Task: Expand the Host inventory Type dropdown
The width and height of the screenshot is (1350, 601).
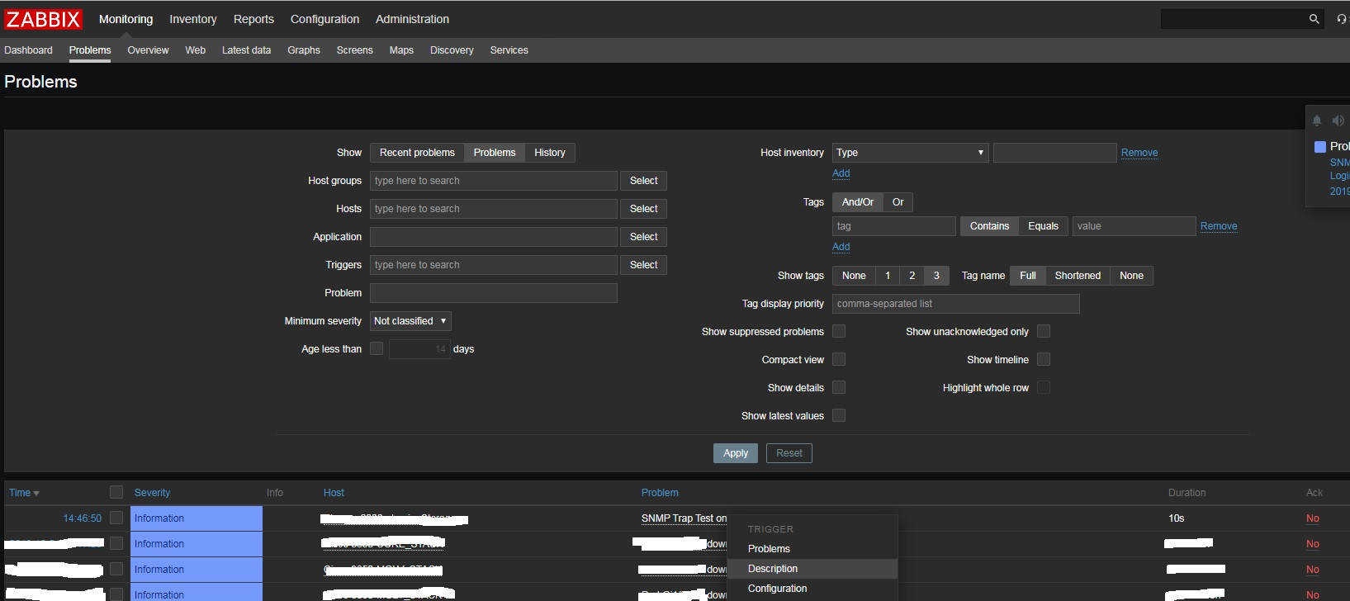Action: pos(910,153)
